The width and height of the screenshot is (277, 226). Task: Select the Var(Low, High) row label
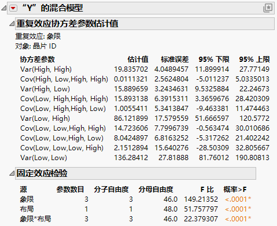(x=45, y=118)
